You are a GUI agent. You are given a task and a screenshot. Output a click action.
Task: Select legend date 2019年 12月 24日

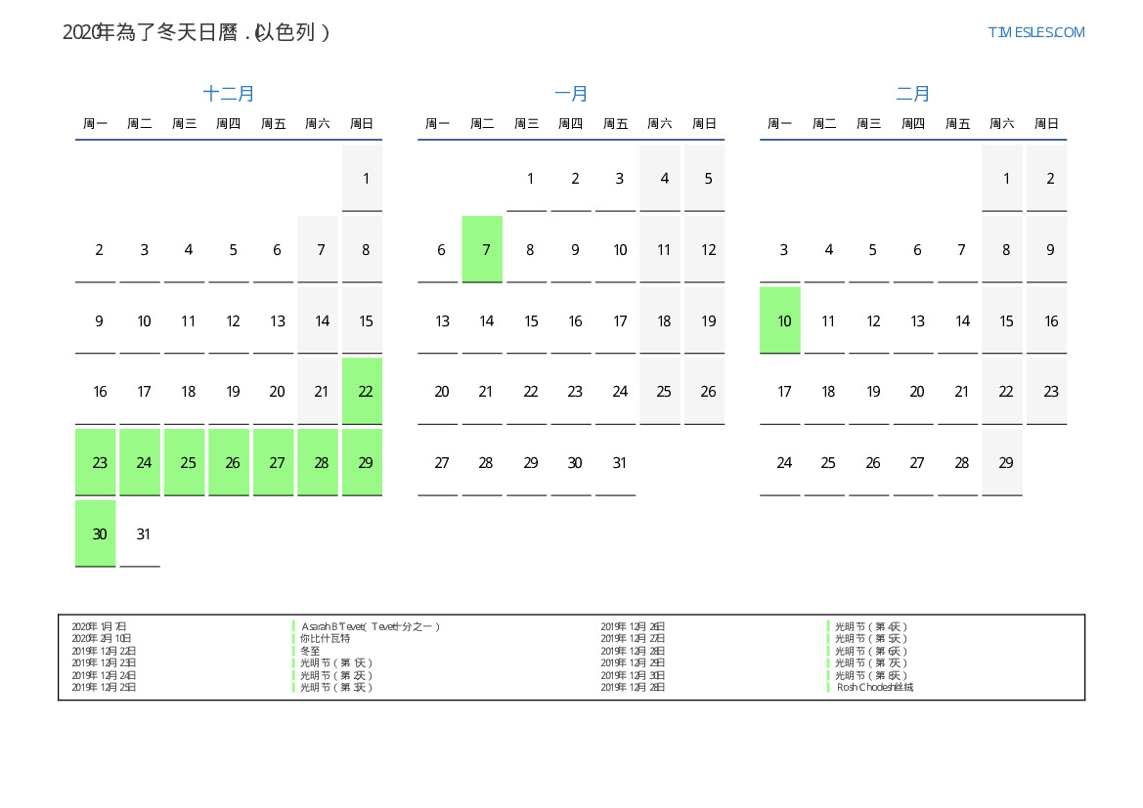(104, 675)
